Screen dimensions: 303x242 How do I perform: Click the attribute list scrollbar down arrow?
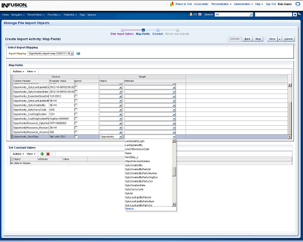point(174,204)
